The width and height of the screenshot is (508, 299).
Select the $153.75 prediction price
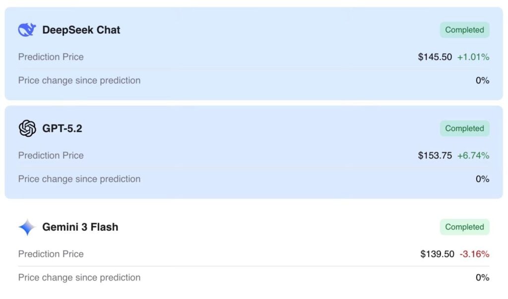point(435,156)
